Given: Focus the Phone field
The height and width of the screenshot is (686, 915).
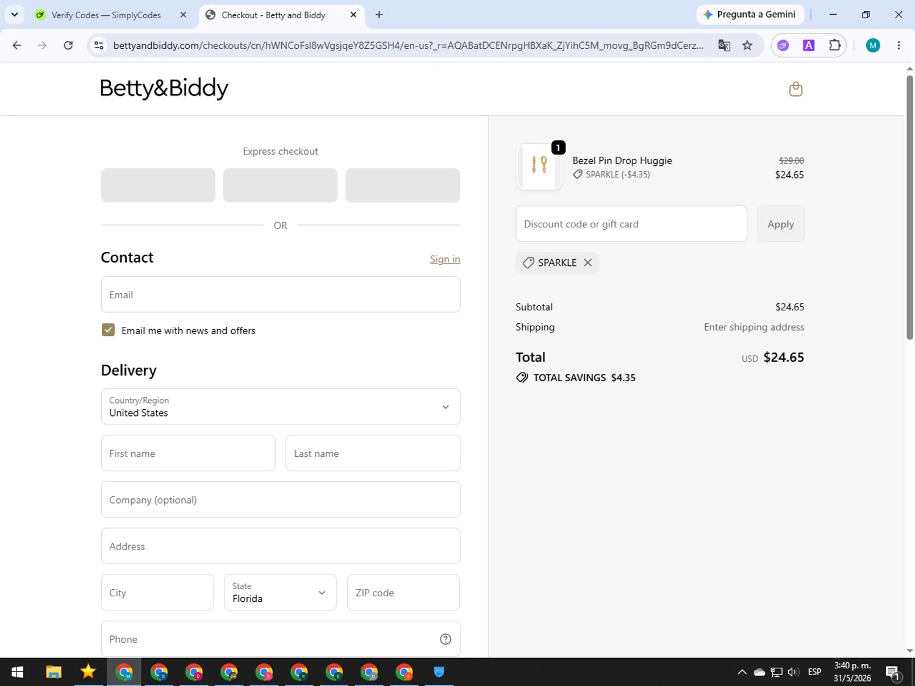Looking at the screenshot, I should (x=281, y=639).
